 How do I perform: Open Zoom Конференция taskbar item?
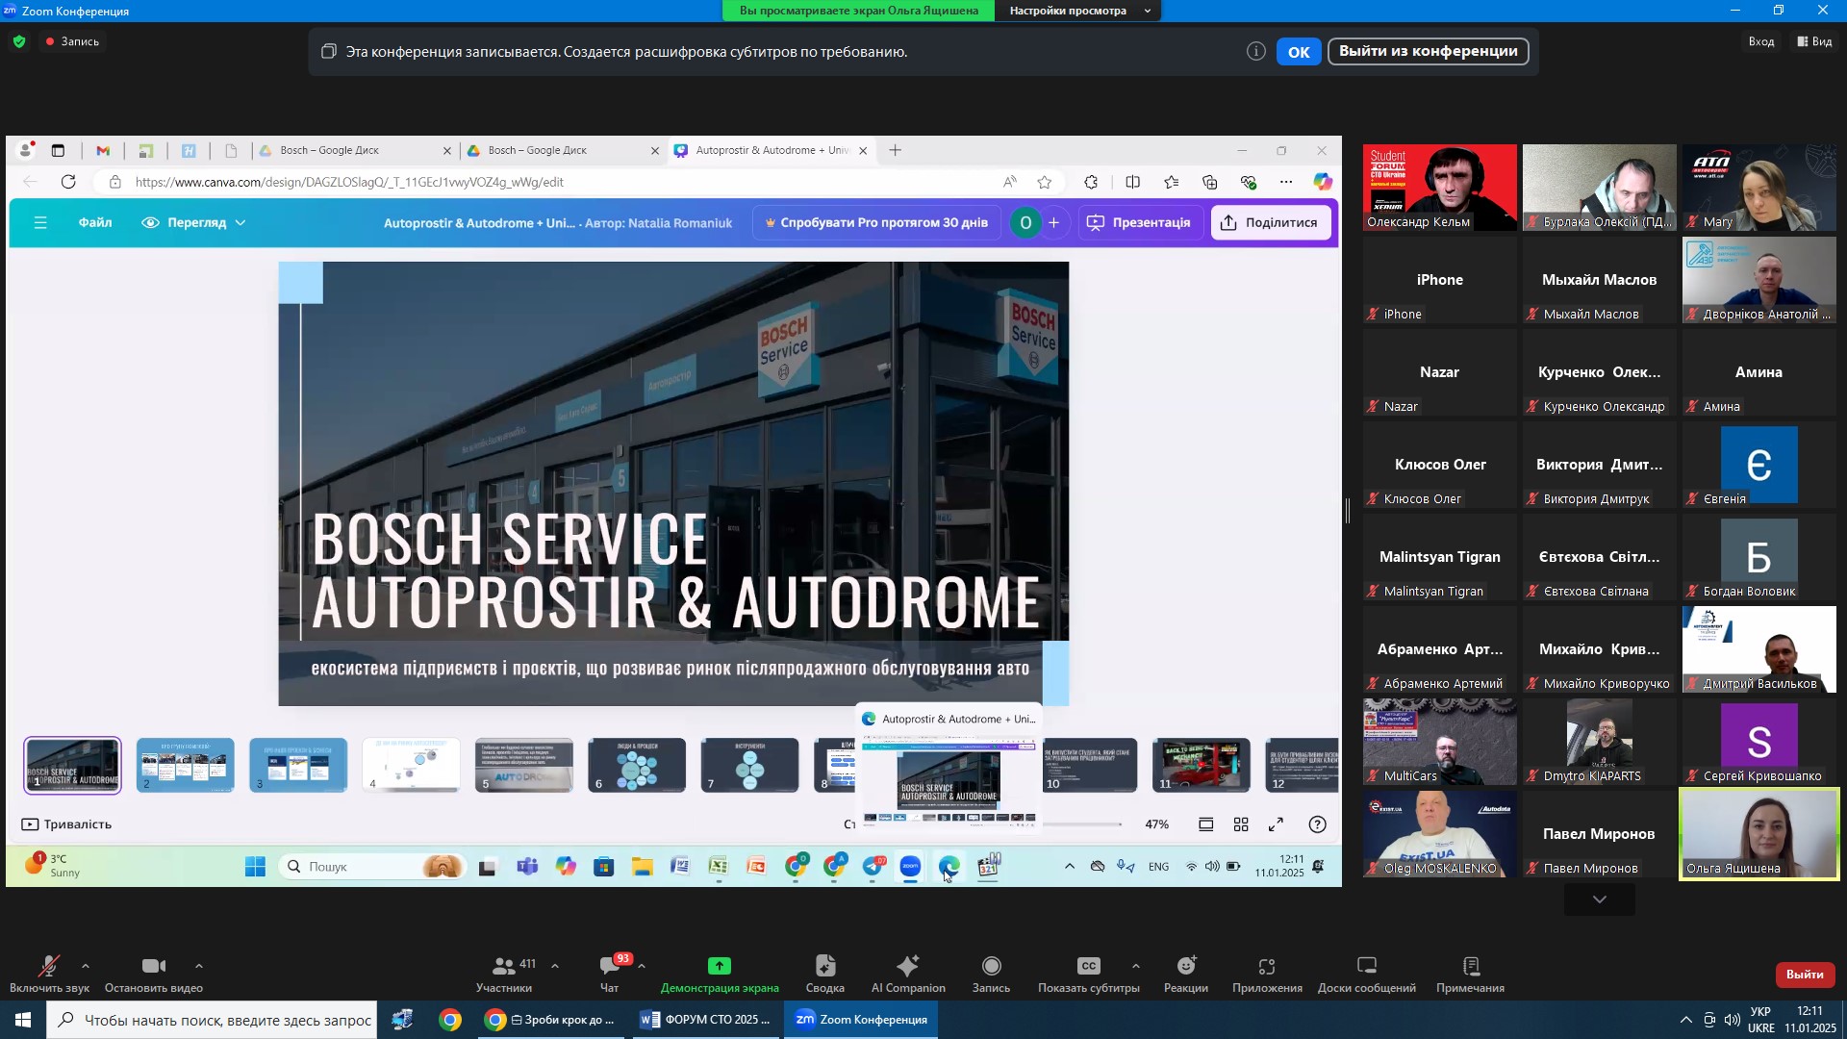point(862,1020)
